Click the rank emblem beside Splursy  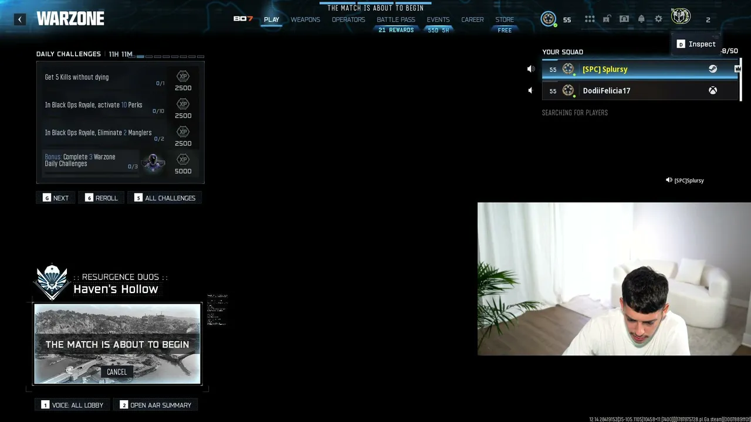coord(568,69)
